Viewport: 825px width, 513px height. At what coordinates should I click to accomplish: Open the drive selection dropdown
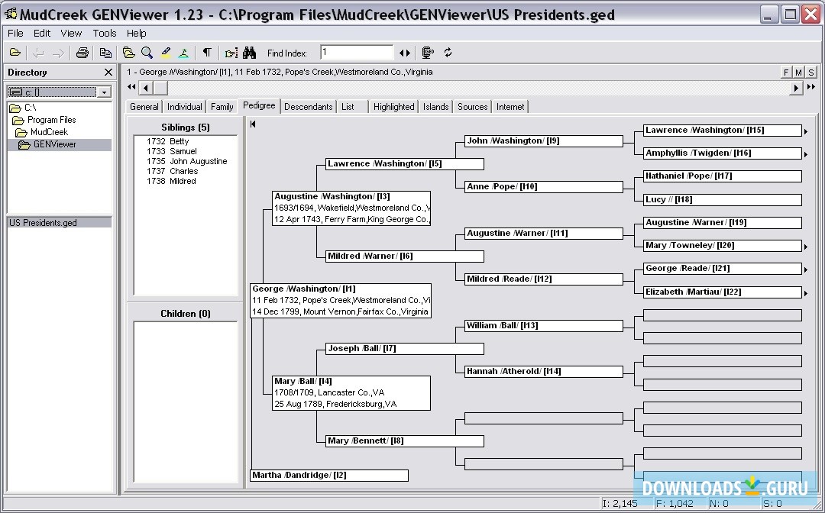click(104, 92)
